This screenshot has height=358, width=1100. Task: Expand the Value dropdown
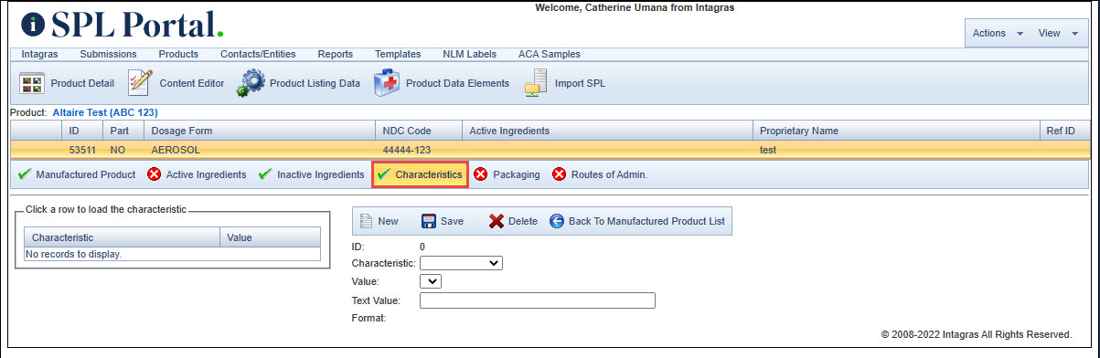430,281
